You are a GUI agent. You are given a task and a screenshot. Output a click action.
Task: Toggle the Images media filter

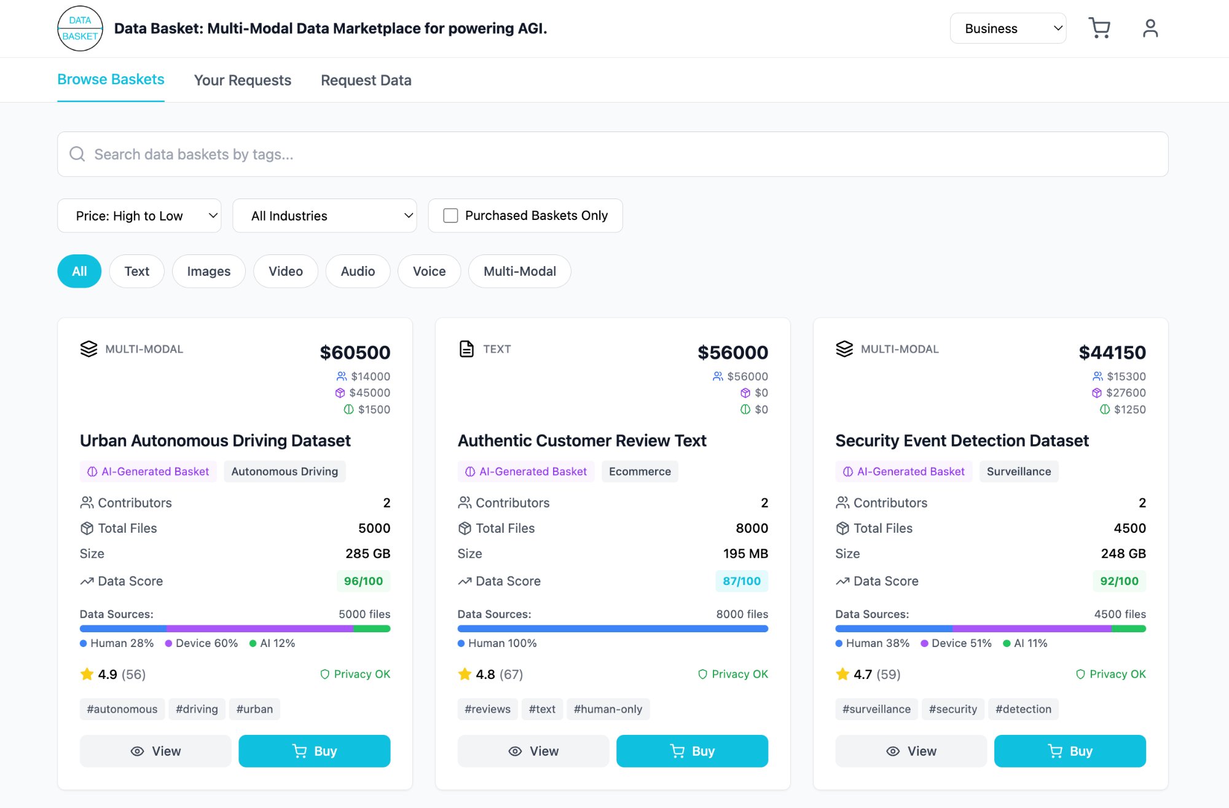pyautogui.click(x=208, y=271)
